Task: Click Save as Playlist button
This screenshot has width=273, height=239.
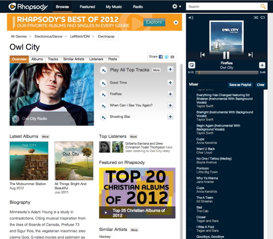Action: [240, 85]
